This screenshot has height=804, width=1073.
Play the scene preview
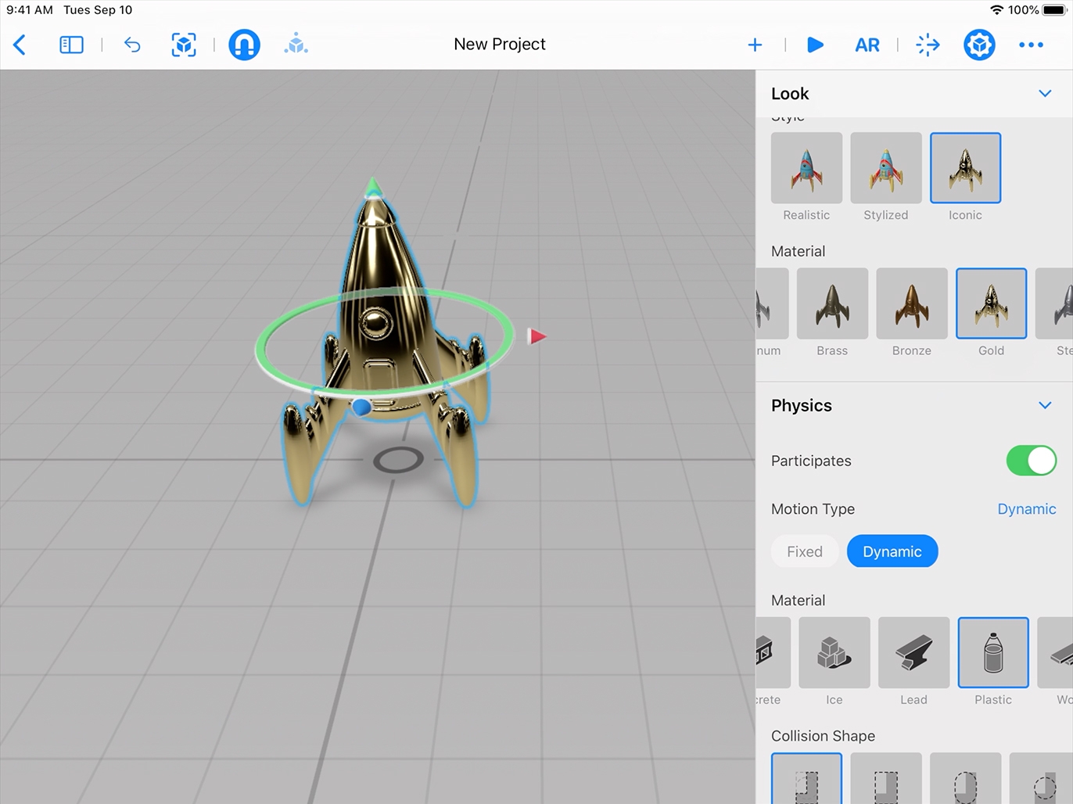815,45
